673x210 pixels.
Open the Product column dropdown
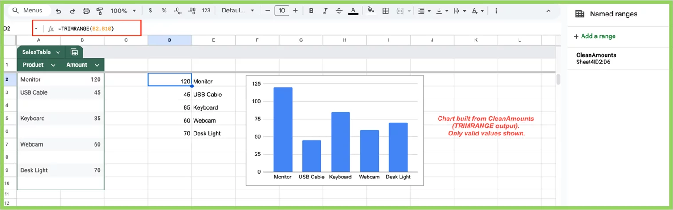click(x=53, y=65)
